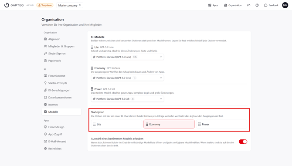Open Mitglieder & Gruppen section
The width and height of the screenshot is (292, 166).
coord(61,46)
